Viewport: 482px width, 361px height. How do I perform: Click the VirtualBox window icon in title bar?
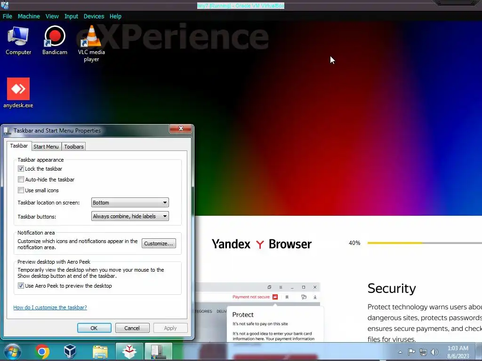tap(5, 5)
